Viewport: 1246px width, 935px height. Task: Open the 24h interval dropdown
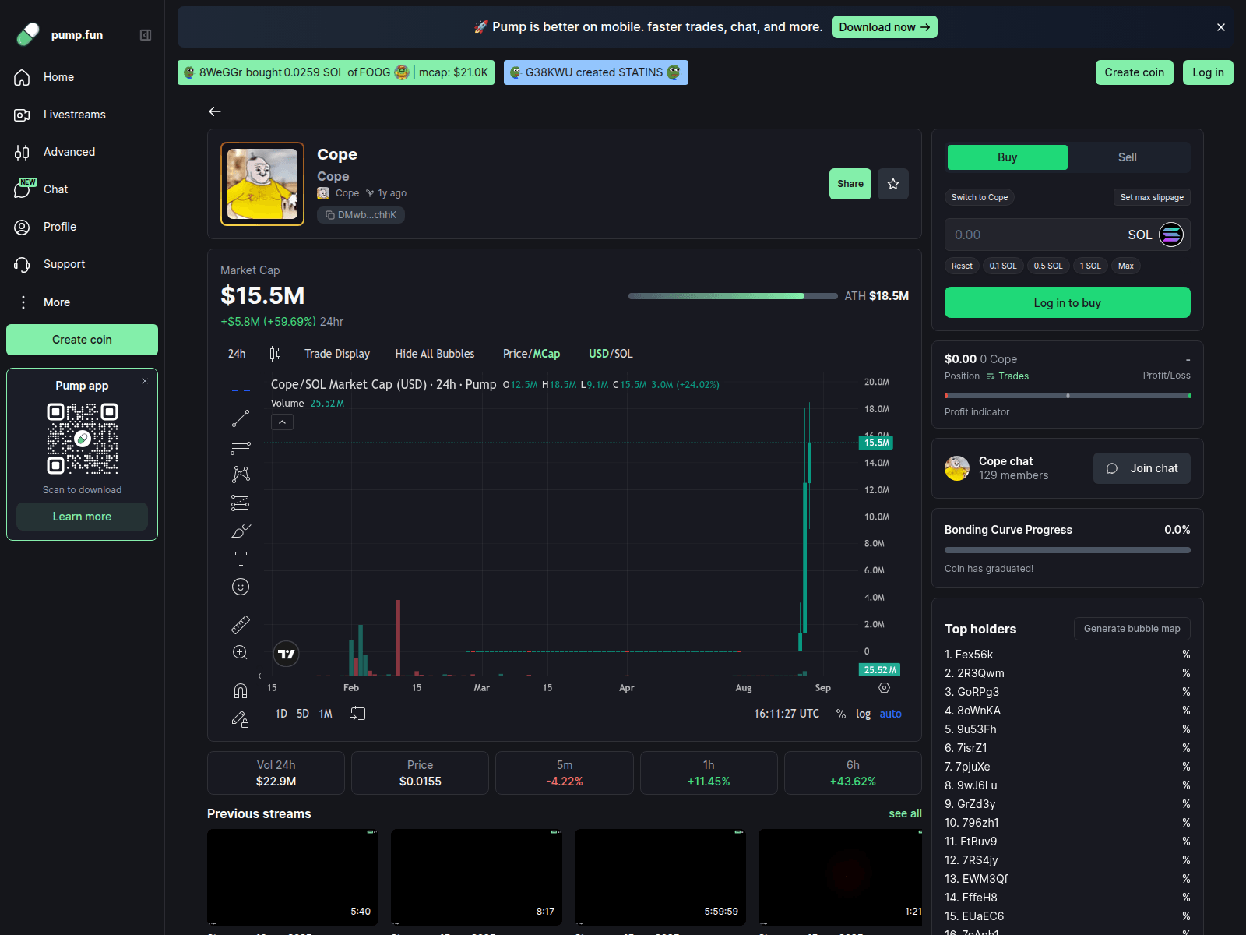tap(237, 354)
